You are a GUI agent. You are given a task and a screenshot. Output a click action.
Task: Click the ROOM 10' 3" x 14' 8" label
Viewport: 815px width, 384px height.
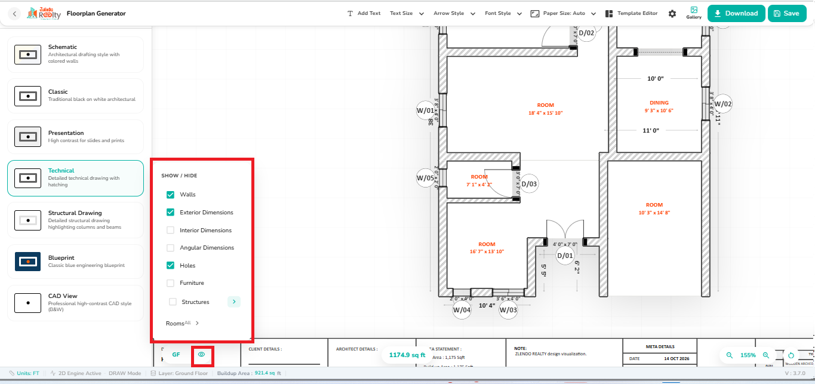[654, 208]
